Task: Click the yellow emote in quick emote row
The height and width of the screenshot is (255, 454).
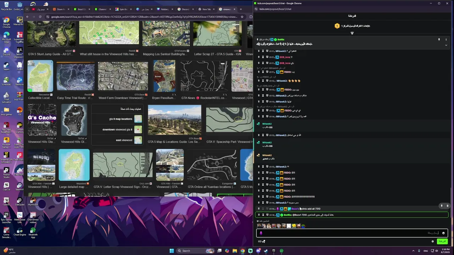Action: (294, 226)
